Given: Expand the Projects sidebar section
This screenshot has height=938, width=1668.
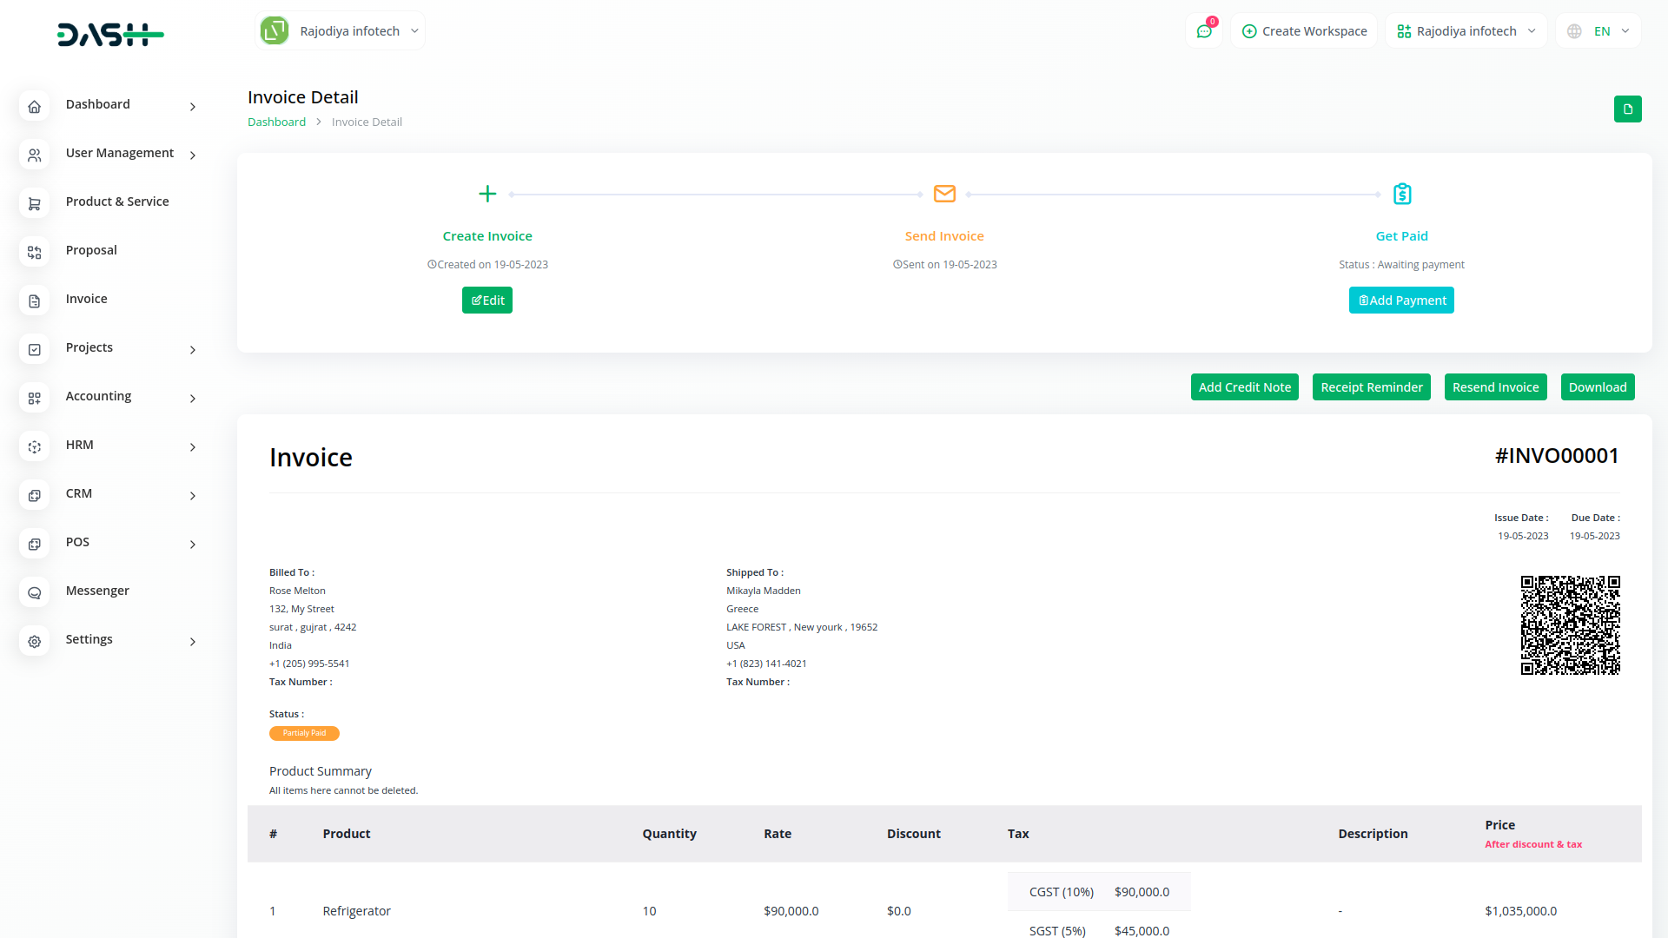Looking at the screenshot, I should [x=192, y=349].
